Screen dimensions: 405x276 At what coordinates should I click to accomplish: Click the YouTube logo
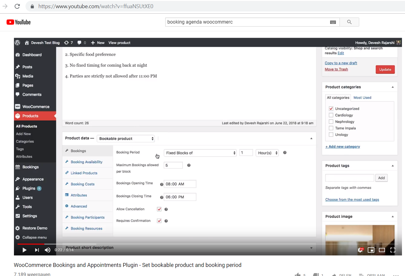click(18, 22)
